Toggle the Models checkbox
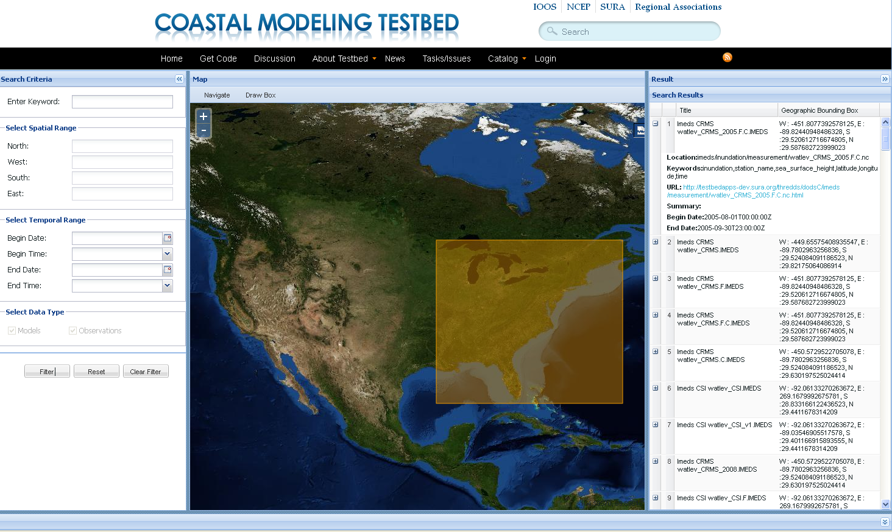This screenshot has width=892, height=532. 12,330
